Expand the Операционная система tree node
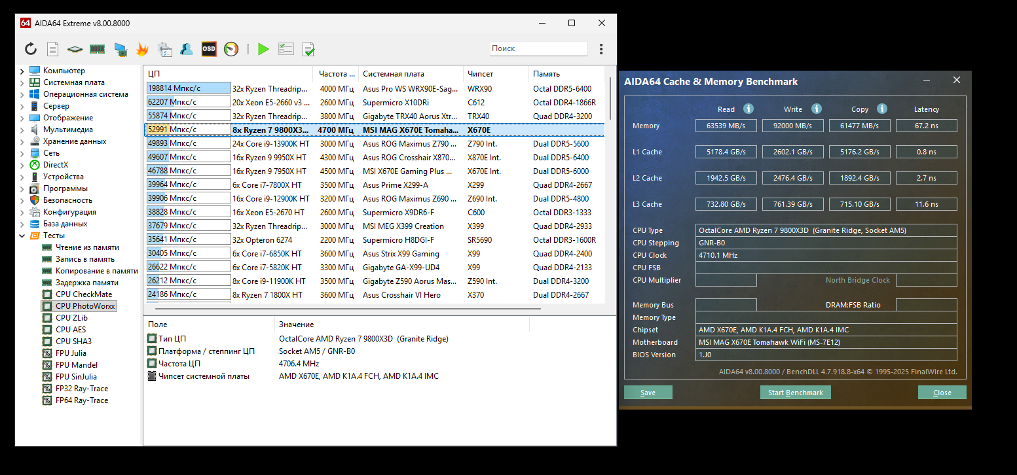The height and width of the screenshot is (475, 1017). pyautogui.click(x=22, y=94)
